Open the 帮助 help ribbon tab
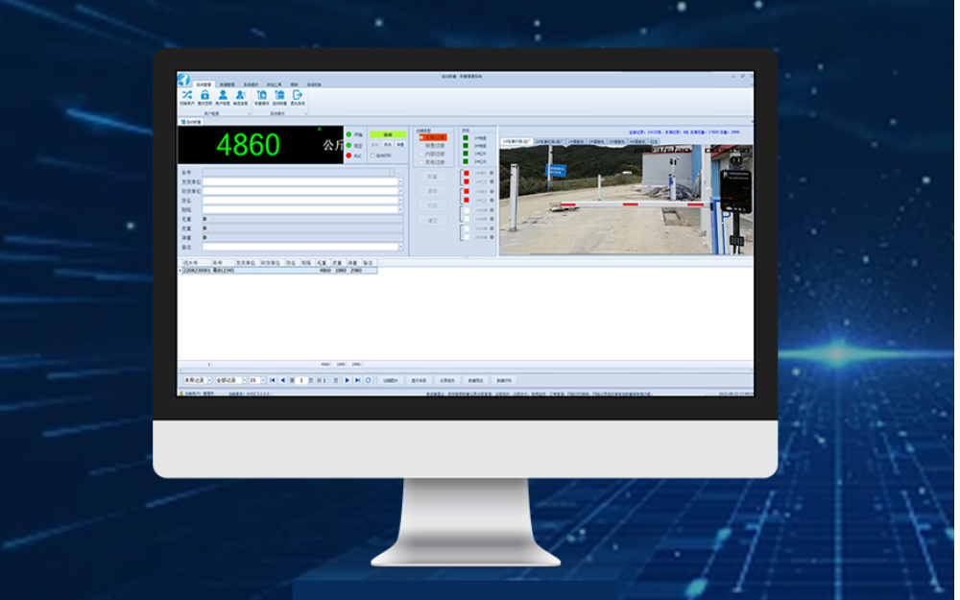The height and width of the screenshot is (600, 960). tap(294, 84)
